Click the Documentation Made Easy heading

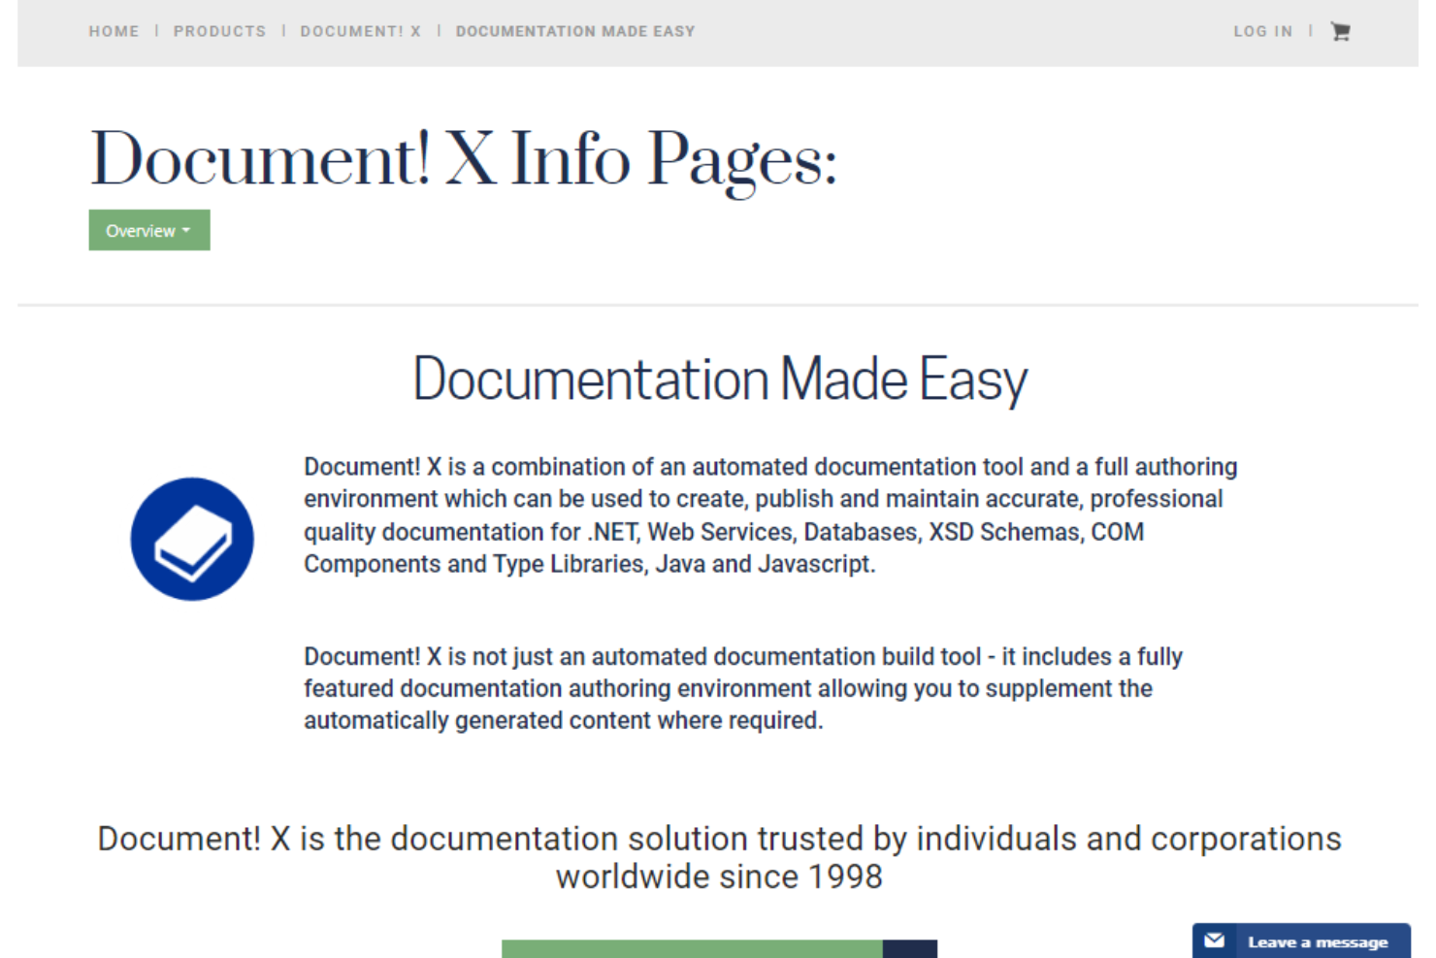tap(719, 379)
